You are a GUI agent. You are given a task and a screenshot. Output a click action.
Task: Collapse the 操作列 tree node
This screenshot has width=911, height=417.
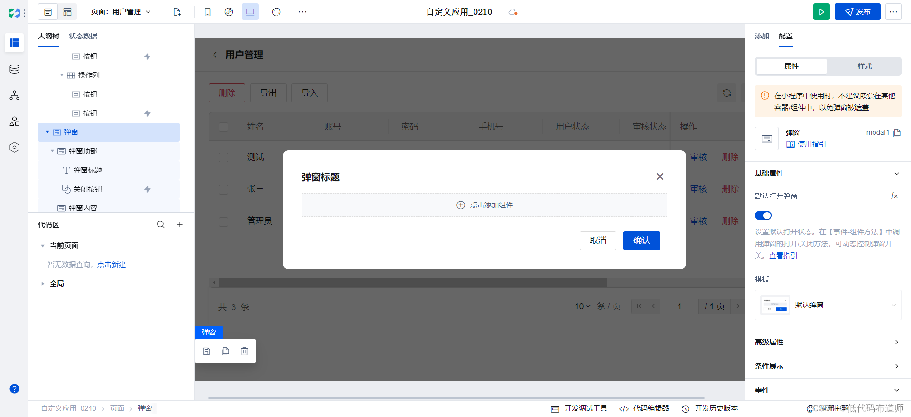click(x=62, y=75)
